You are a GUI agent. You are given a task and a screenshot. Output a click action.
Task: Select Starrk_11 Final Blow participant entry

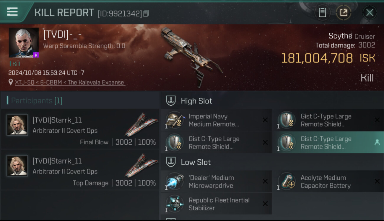(80, 129)
